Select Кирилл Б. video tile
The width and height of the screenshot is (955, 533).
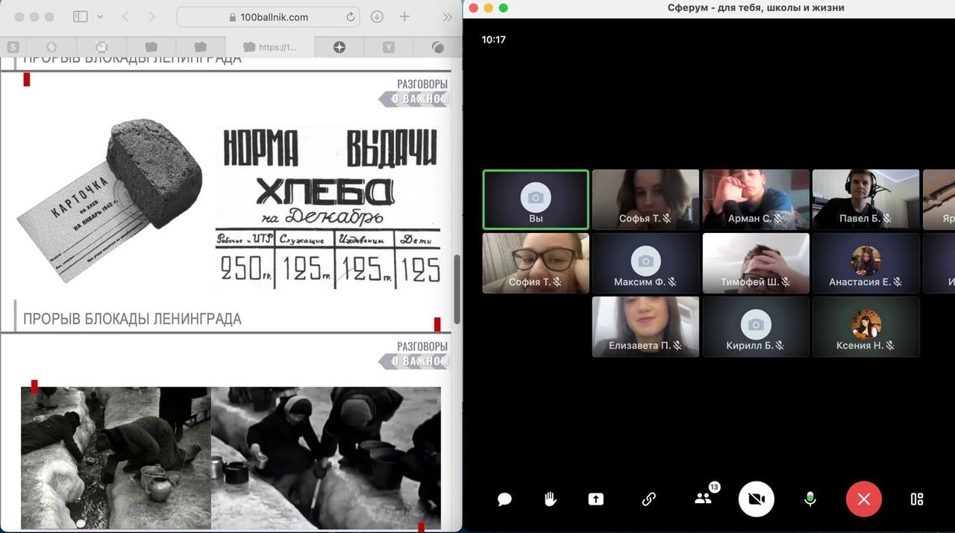(x=756, y=326)
